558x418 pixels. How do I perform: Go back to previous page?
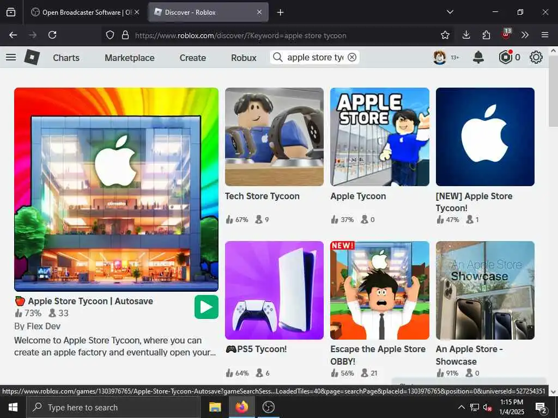tap(13, 35)
